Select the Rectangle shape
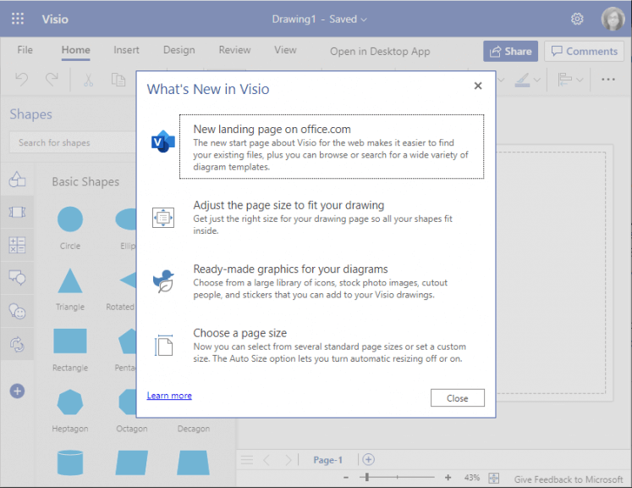Viewport: 632px width, 488px height. [x=70, y=341]
